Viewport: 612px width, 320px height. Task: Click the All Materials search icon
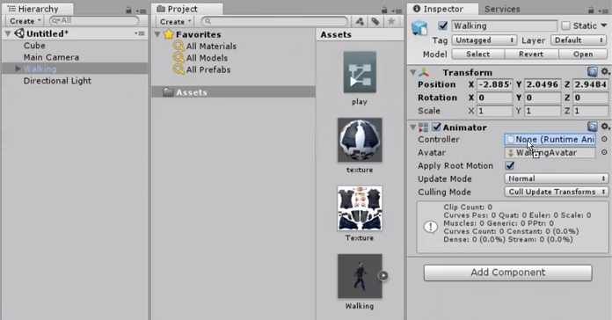[178, 46]
